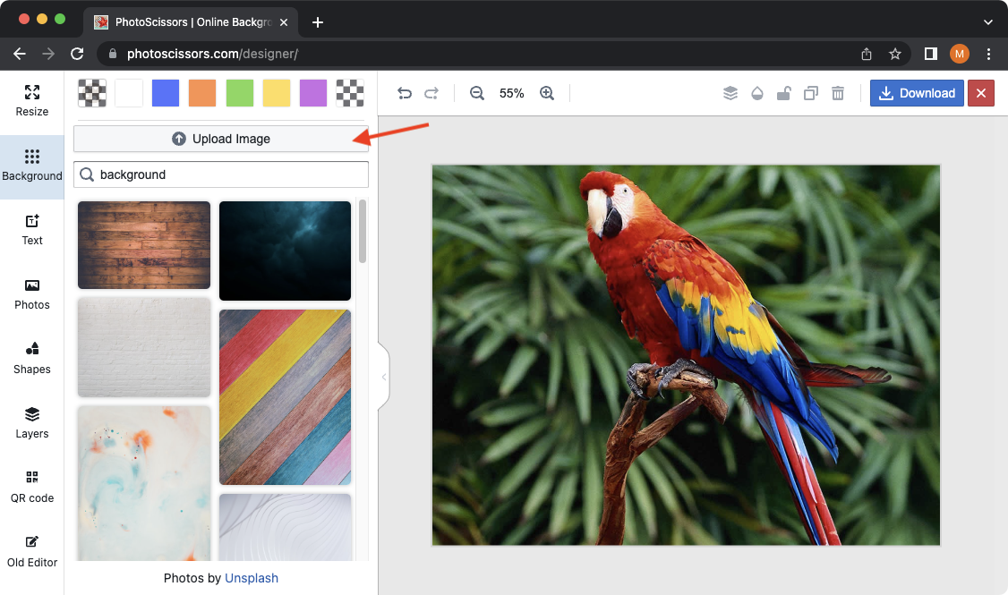Select the transparent checkered background option
This screenshot has height=595, width=1008.
[x=90, y=92]
